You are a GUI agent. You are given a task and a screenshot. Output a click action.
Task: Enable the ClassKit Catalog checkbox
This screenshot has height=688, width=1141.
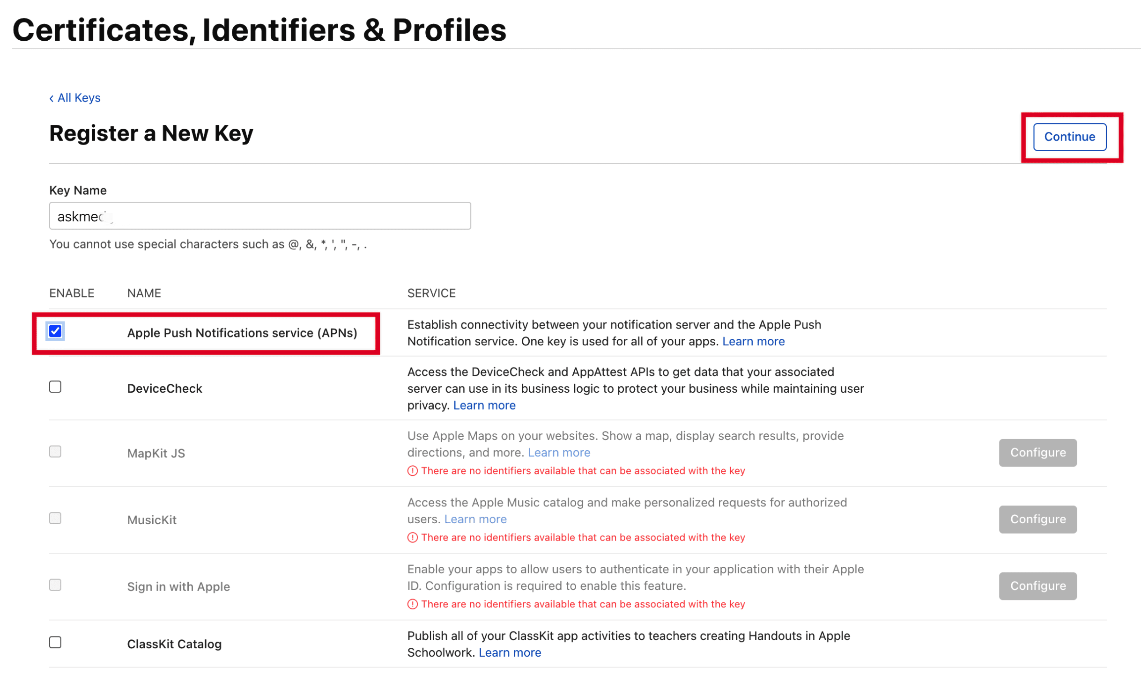pos(55,642)
